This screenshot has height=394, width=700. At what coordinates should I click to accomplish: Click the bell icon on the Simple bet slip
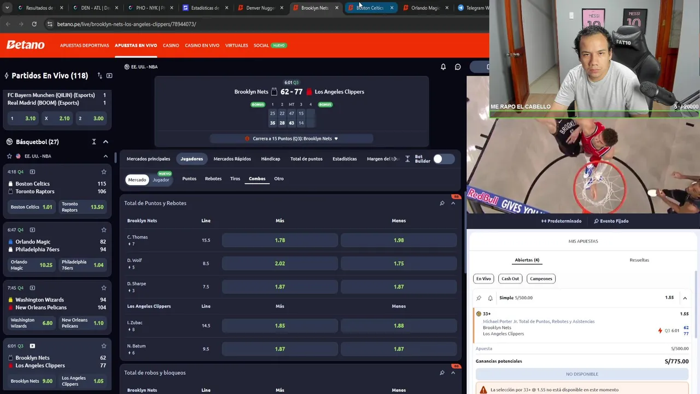tap(490, 298)
